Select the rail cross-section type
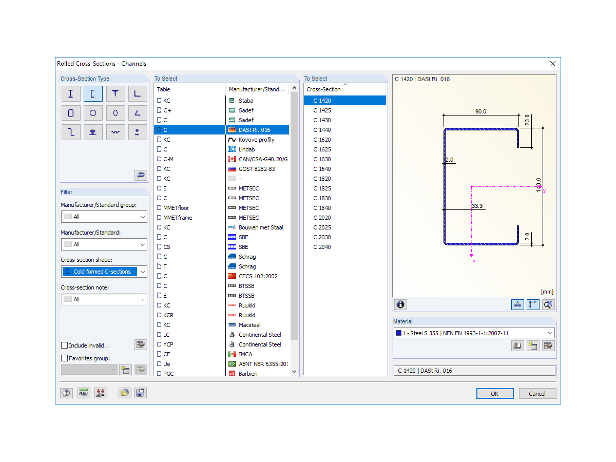The height and width of the screenshot is (462, 616). coord(93,132)
